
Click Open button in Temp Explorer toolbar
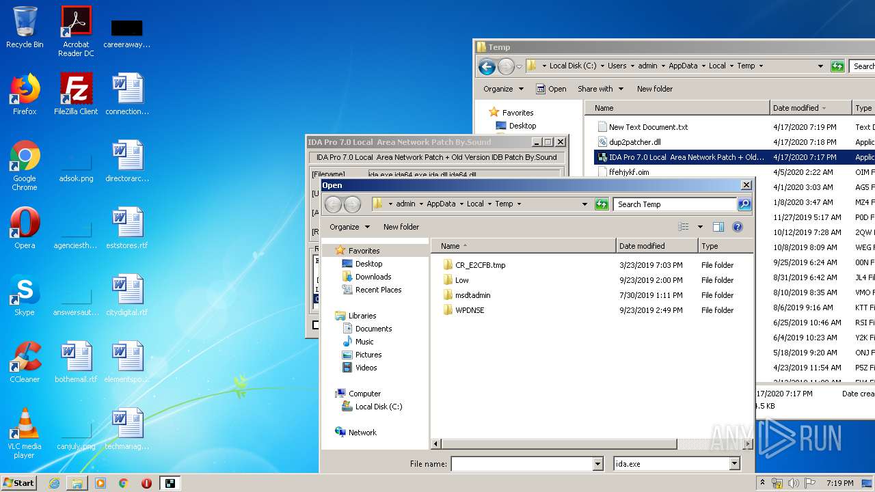551,89
